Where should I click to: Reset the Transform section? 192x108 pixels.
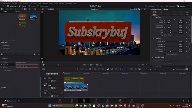coord(189,17)
